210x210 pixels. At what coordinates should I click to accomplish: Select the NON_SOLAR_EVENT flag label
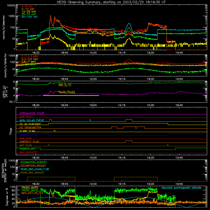point(32,120)
